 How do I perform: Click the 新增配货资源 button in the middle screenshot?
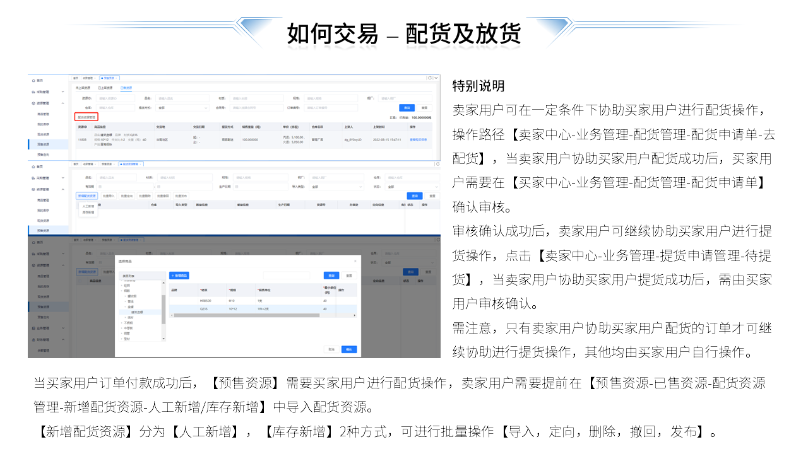tap(87, 195)
